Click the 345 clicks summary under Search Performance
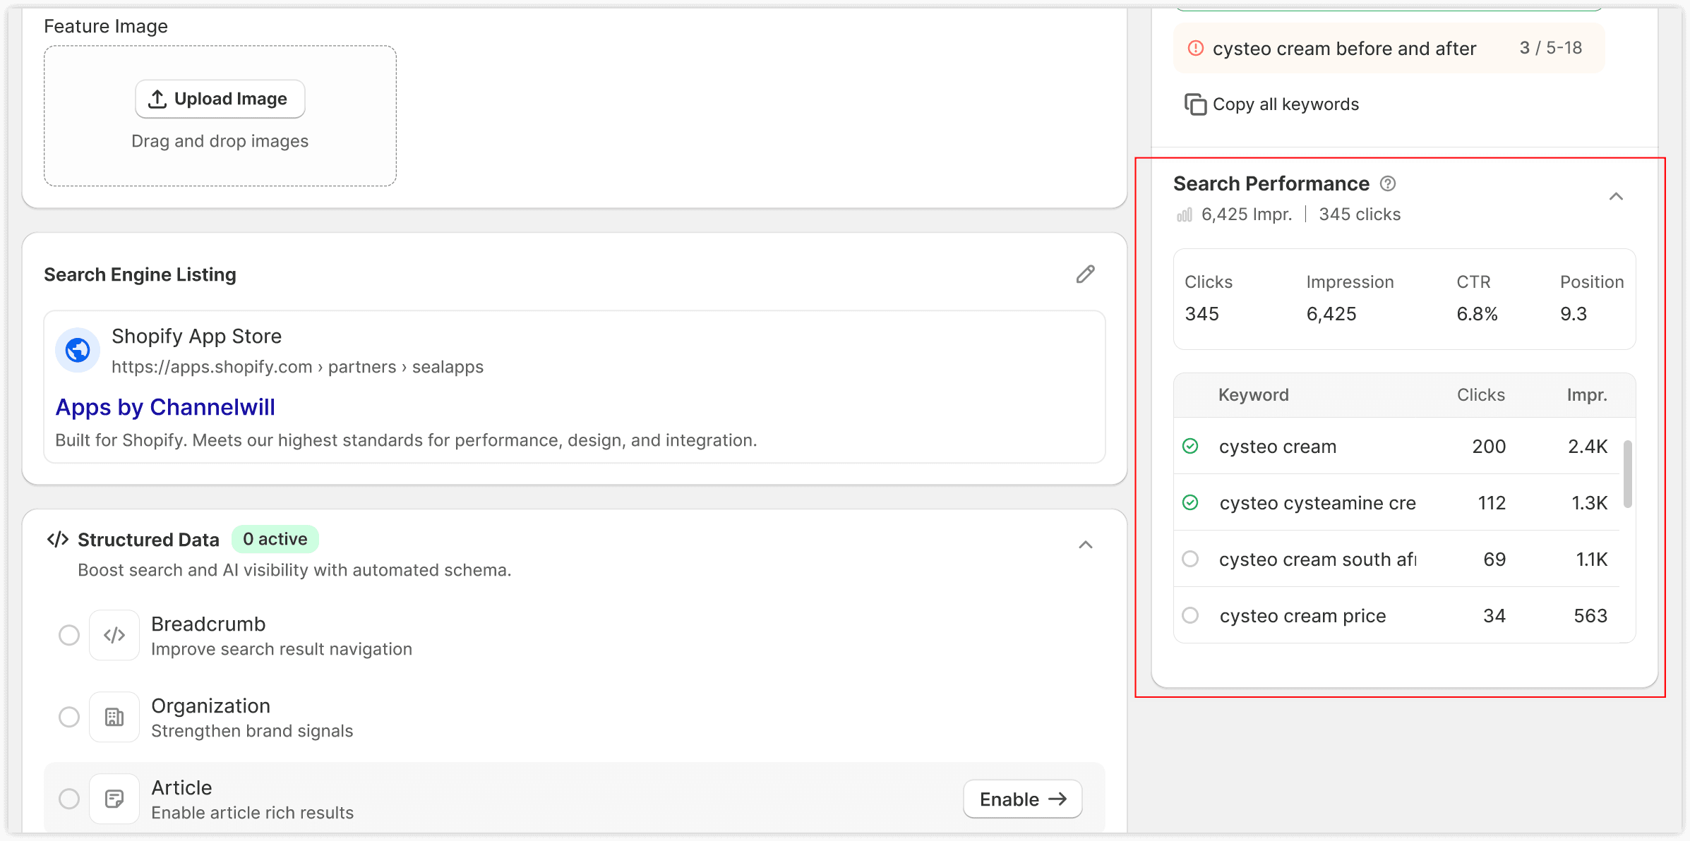 click(x=1360, y=214)
